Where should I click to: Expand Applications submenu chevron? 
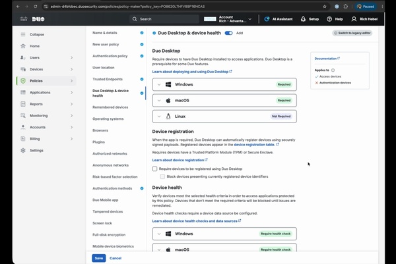pyautogui.click(x=71, y=92)
